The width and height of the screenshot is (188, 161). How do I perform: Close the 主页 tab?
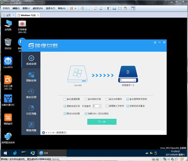click(x=13, y=15)
